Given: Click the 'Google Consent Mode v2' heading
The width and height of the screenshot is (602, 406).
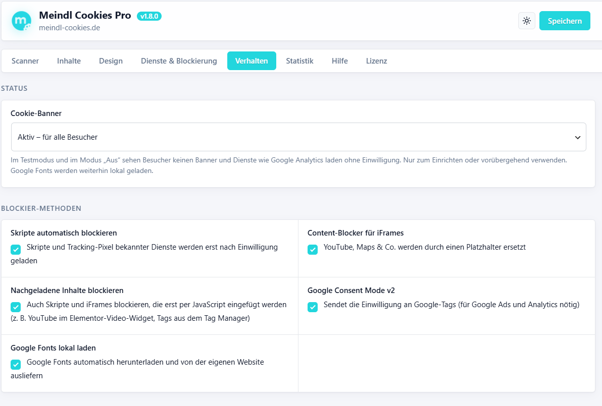Looking at the screenshot, I should 351,291.
